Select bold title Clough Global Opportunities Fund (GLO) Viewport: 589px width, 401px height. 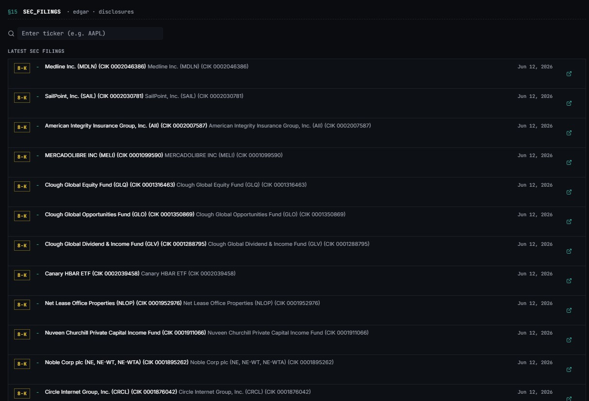pyautogui.click(x=119, y=214)
